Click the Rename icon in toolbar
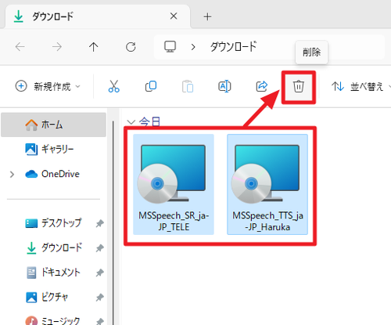Viewport: 391px width, 325px height. click(x=224, y=86)
